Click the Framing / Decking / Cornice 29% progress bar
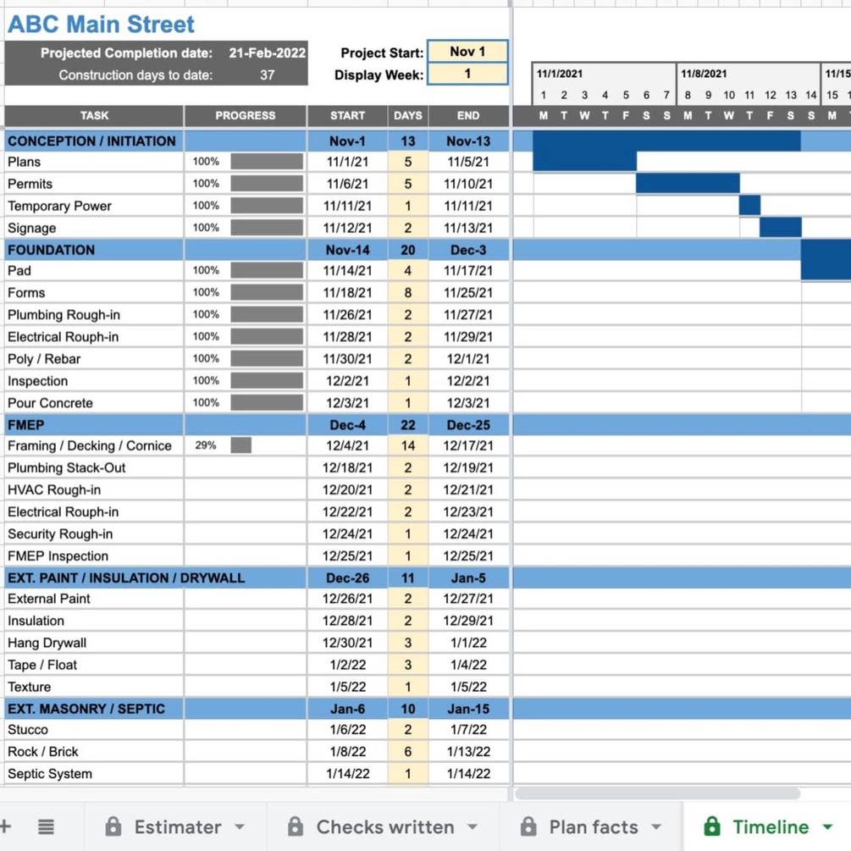 [x=241, y=445]
